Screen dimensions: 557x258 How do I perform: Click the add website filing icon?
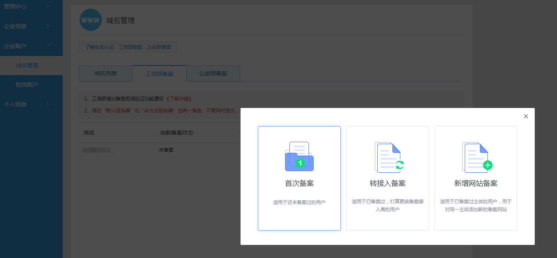pos(477,157)
